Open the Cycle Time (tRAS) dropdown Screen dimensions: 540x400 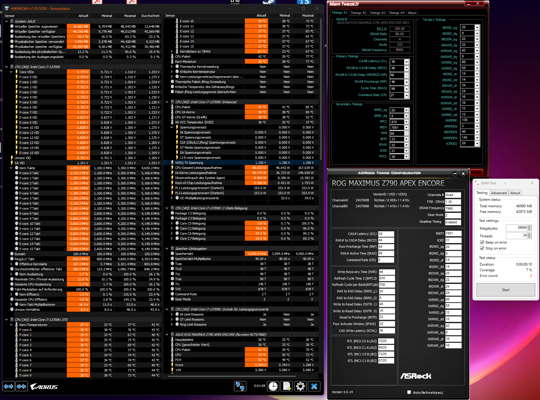[x=407, y=89]
